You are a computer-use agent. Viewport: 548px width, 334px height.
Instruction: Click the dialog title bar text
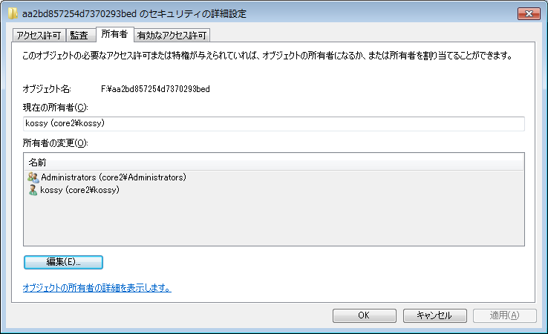(x=134, y=14)
